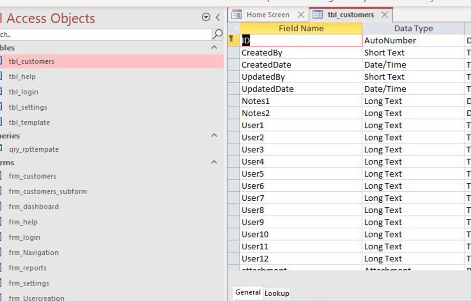
Task: Select the CreatedDate field name
Action: coord(267,64)
